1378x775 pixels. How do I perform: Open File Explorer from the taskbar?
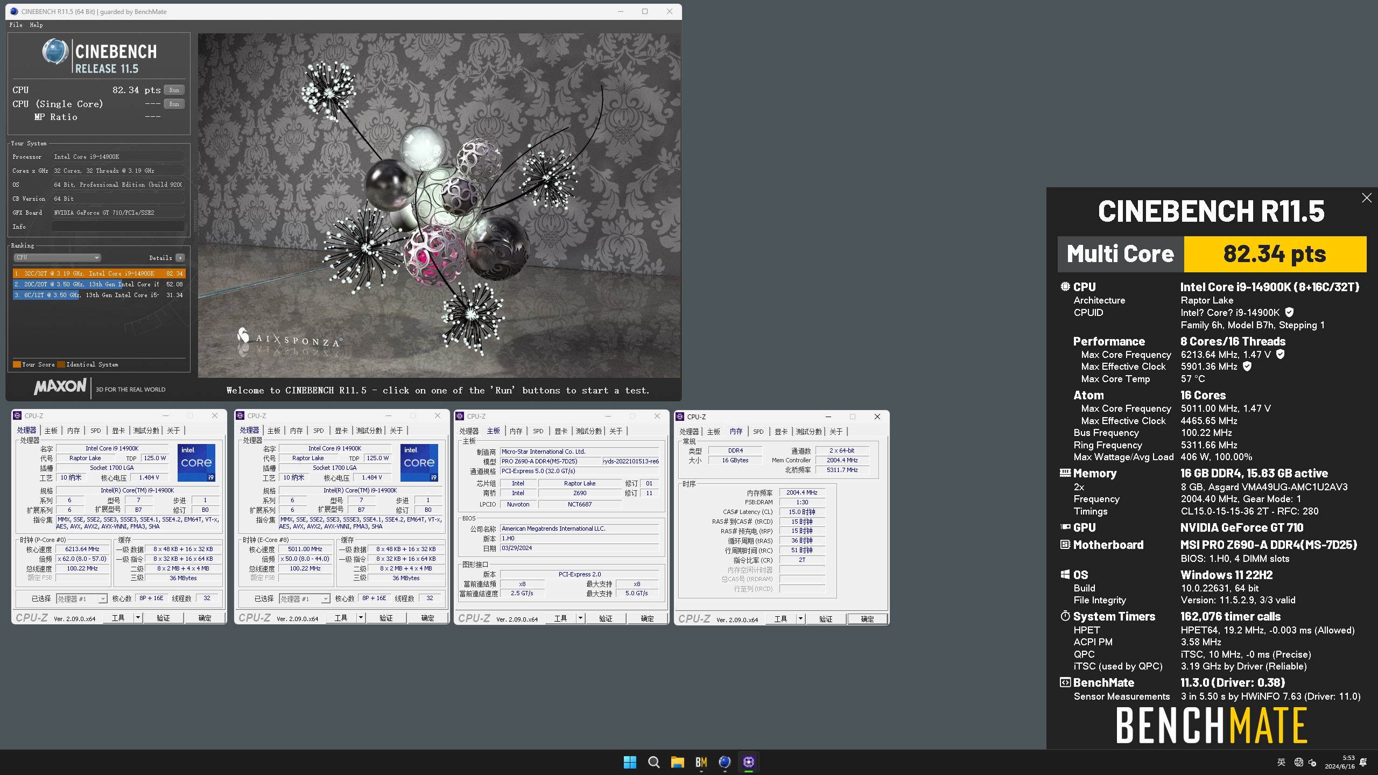pos(677,762)
